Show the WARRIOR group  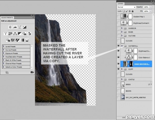118,28
